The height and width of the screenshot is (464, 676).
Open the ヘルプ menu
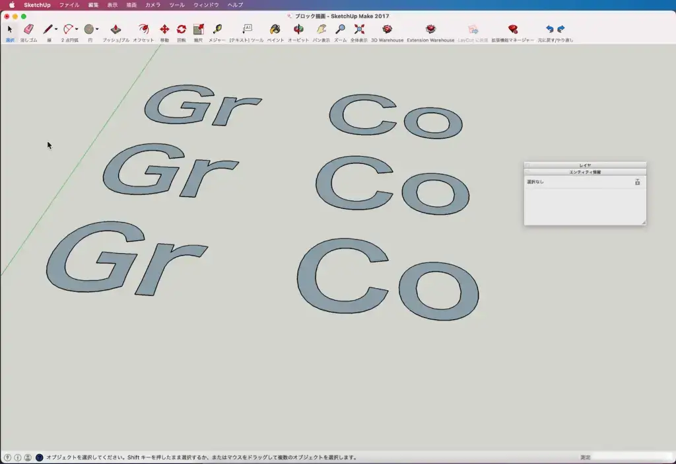point(235,5)
